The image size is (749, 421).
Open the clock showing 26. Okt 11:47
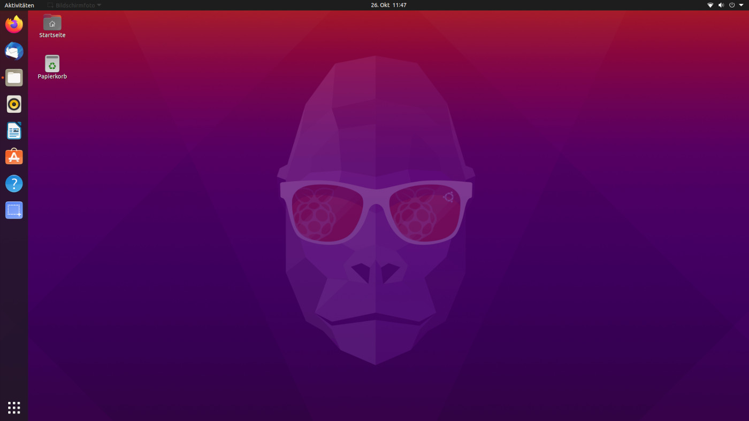[x=388, y=5]
